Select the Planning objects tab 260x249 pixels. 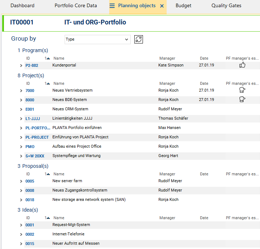pos(137,6)
